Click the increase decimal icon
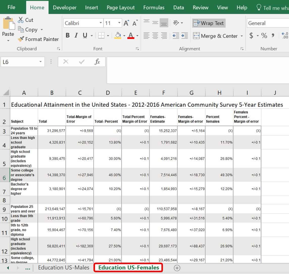Screen dimensions: 289x274 285,35
